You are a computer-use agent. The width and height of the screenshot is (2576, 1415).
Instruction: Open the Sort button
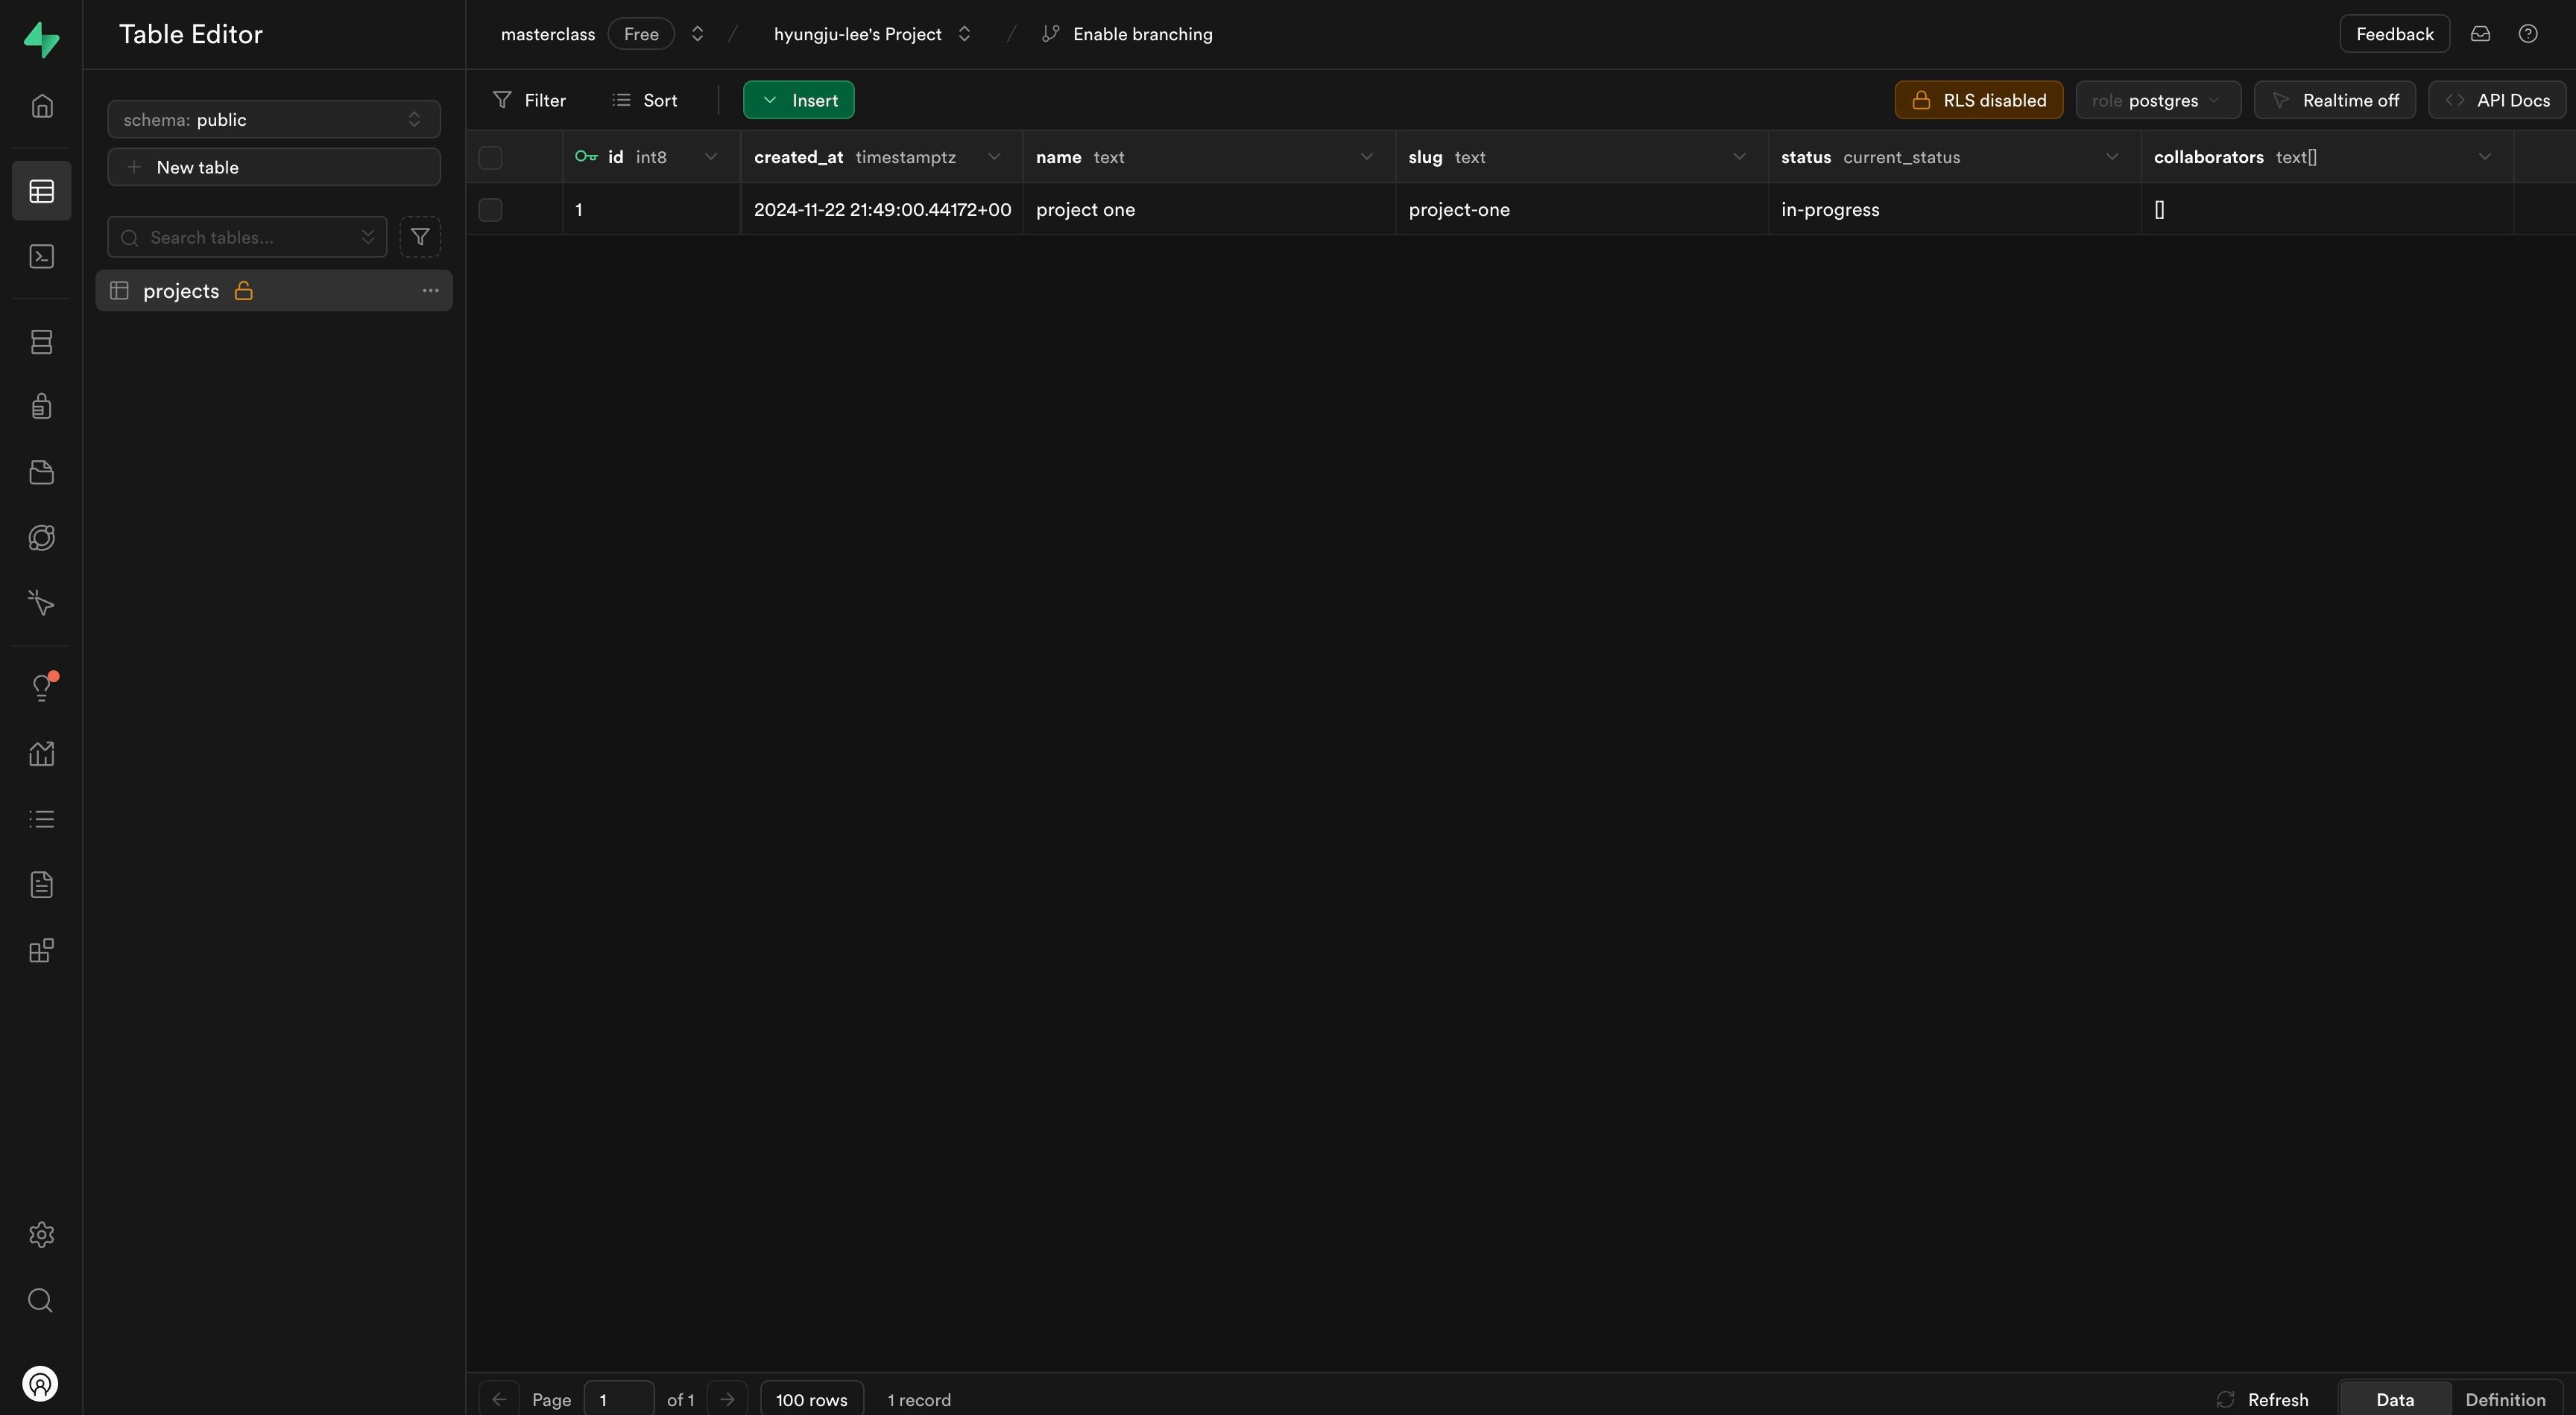pyautogui.click(x=645, y=100)
